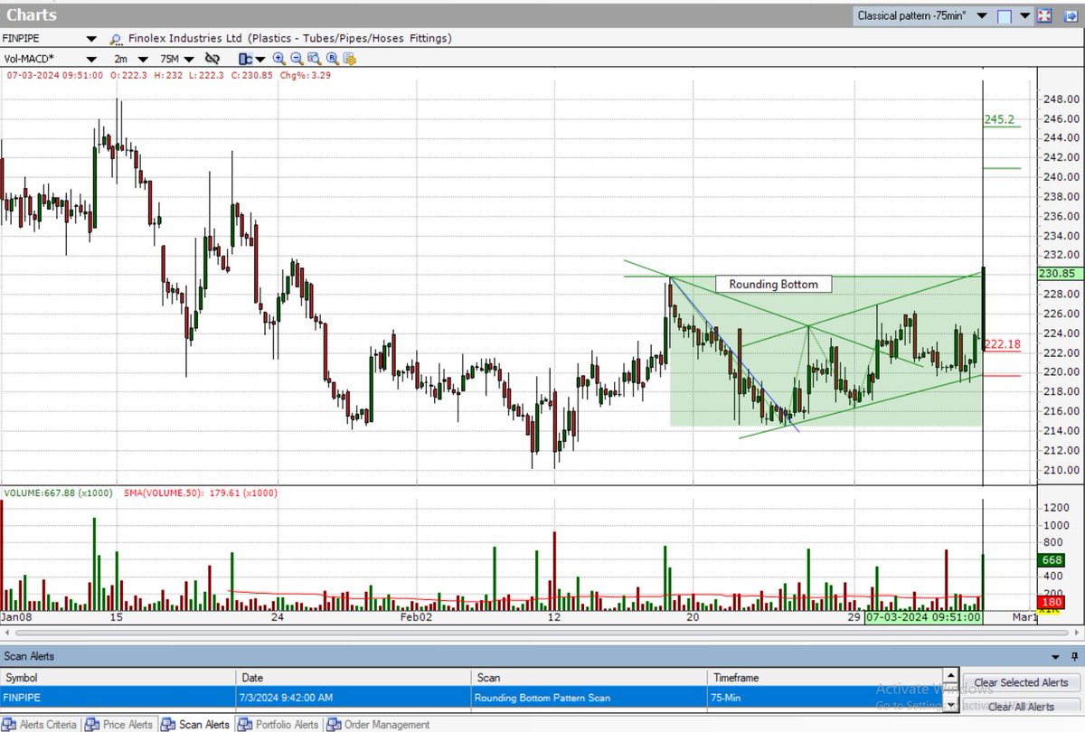
Task: Open the Order Management tab
Action: 378,724
